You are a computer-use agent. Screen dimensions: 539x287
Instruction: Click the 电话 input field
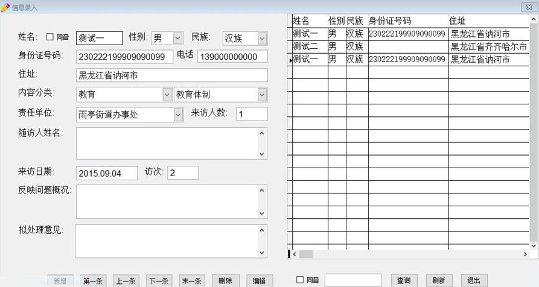(x=232, y=57)
